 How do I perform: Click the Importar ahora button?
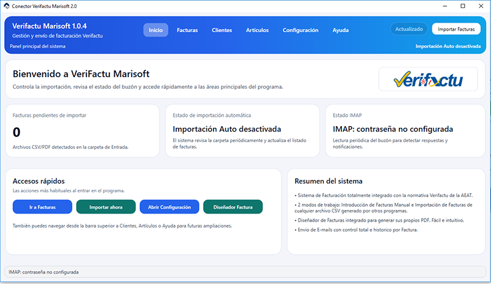pyautogui.click(x=106, y=207)
